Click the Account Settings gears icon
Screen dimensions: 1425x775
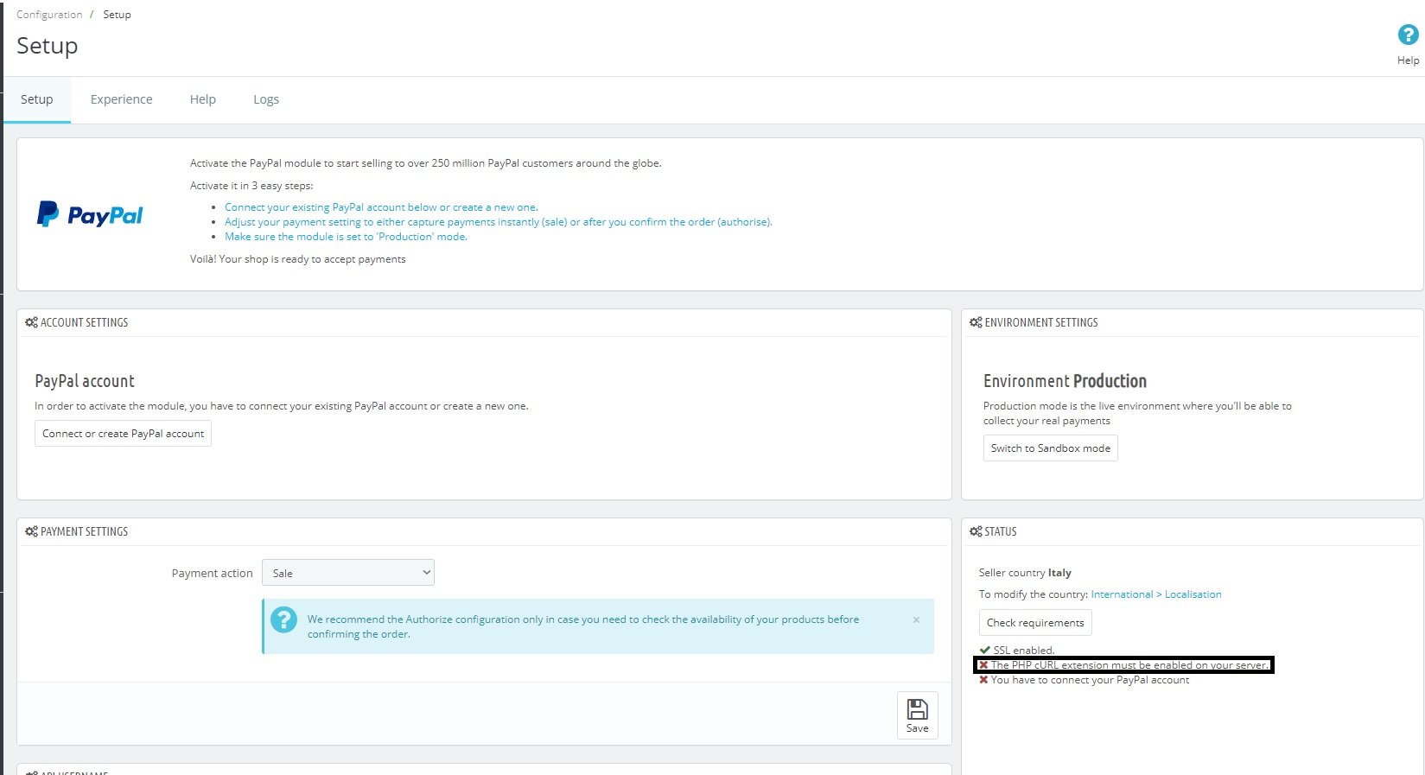(31, 322)
